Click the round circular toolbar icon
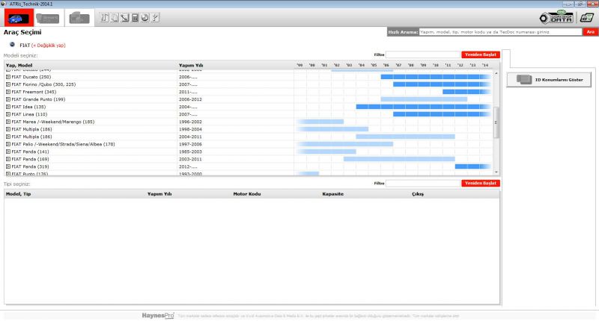Image resolution: width=599 pixels, height=321 pixels. pos(145,17)
